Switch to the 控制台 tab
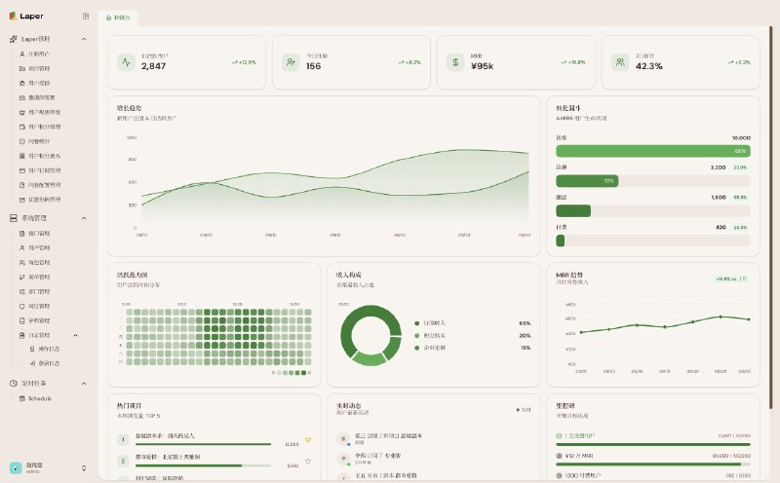Screen dimensions: 780x483 118,18
